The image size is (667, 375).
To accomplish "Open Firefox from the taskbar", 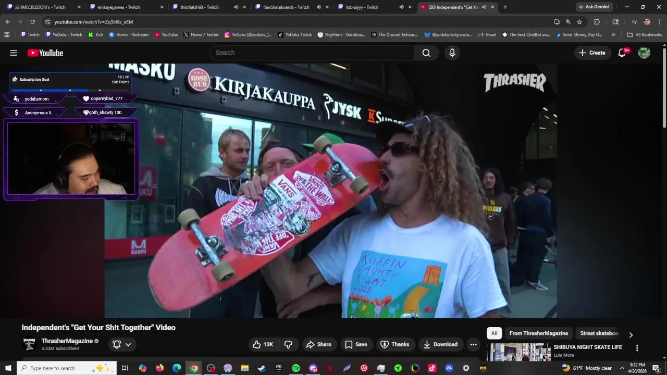I will coord(159,368).
